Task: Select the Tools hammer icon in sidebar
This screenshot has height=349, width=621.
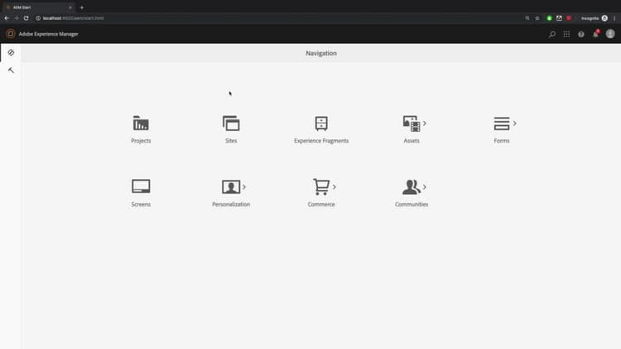Action: (x=11, y=70)
